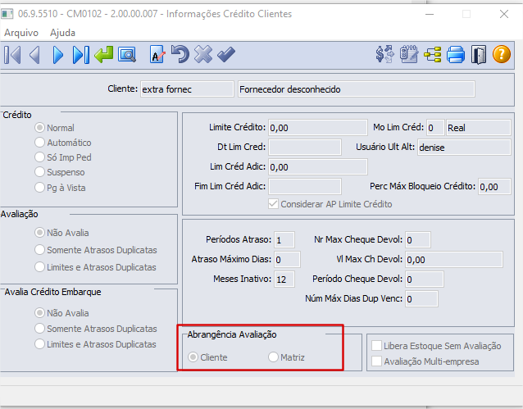
Task: Open the notepad calculator icon
Action: (409, 54)
